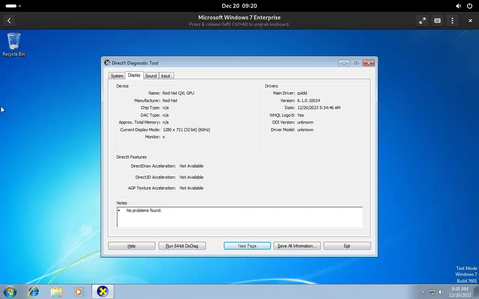Click the AGP Texture Acceleration Not Available value

192,188
